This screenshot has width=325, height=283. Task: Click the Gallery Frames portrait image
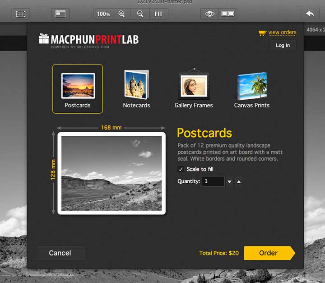tap(194, 86)
